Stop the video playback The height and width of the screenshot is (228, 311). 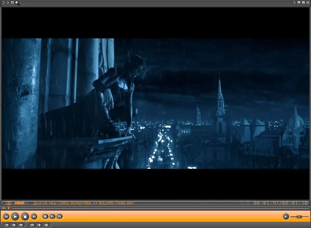25,216
